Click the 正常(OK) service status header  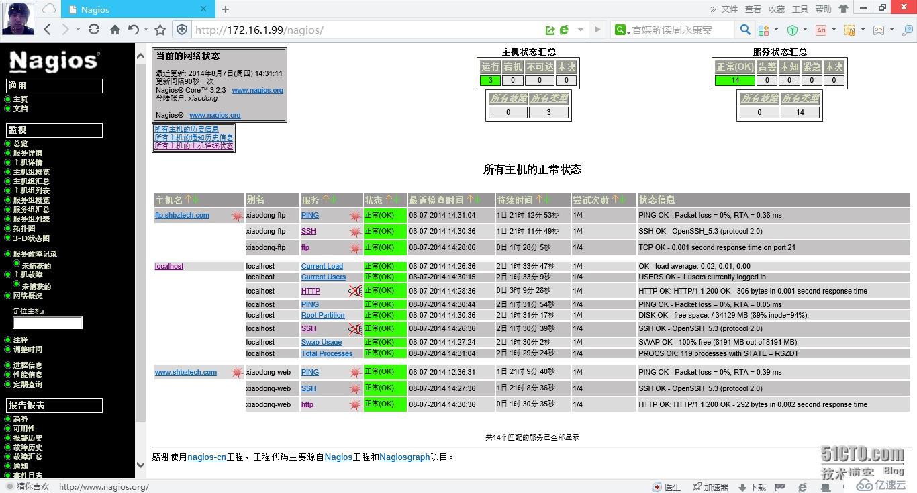735,66
